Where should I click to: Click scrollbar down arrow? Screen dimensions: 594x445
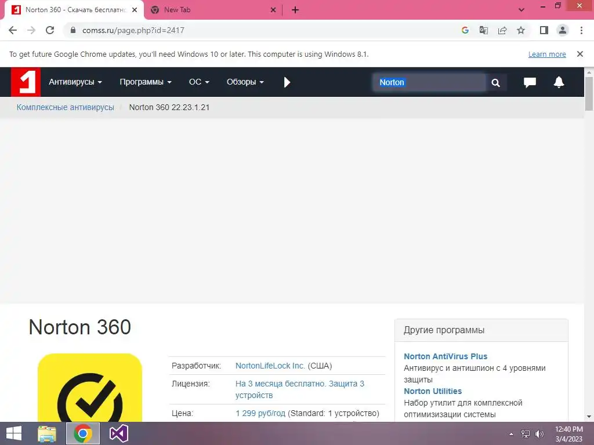(589, 417)
